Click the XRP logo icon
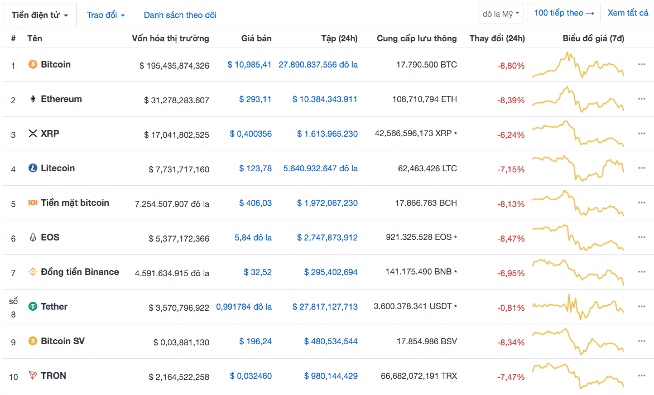The width and height of the screenshot is (654, 395). [33, 134]
